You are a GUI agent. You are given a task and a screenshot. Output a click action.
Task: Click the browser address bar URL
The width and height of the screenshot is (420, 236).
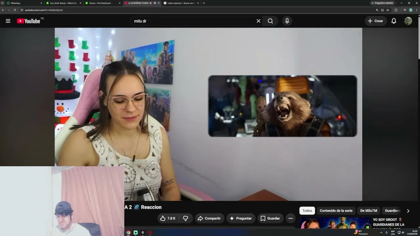[44, 10]
